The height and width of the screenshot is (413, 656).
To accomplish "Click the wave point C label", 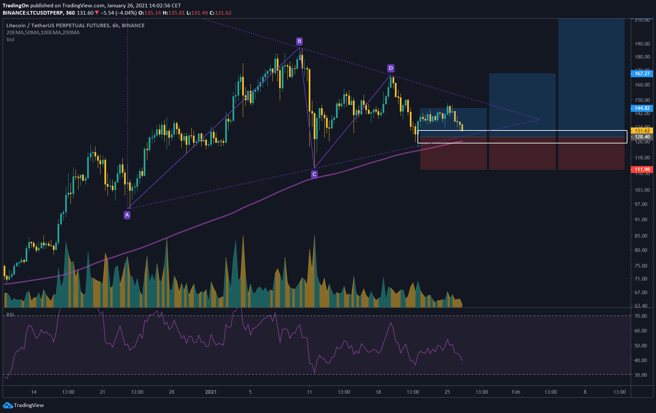I will tap(314, 174).
